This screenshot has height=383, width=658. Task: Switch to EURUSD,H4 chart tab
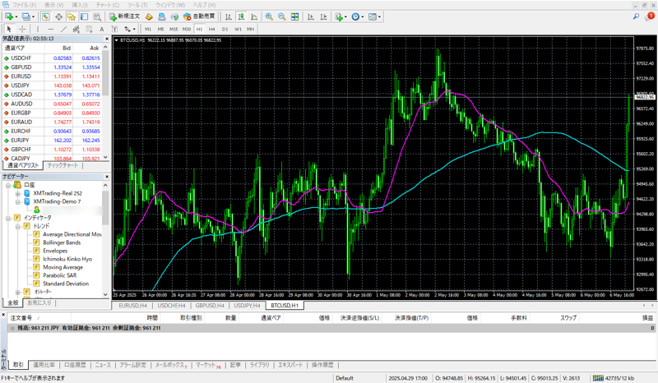click(x=132, y=306)
